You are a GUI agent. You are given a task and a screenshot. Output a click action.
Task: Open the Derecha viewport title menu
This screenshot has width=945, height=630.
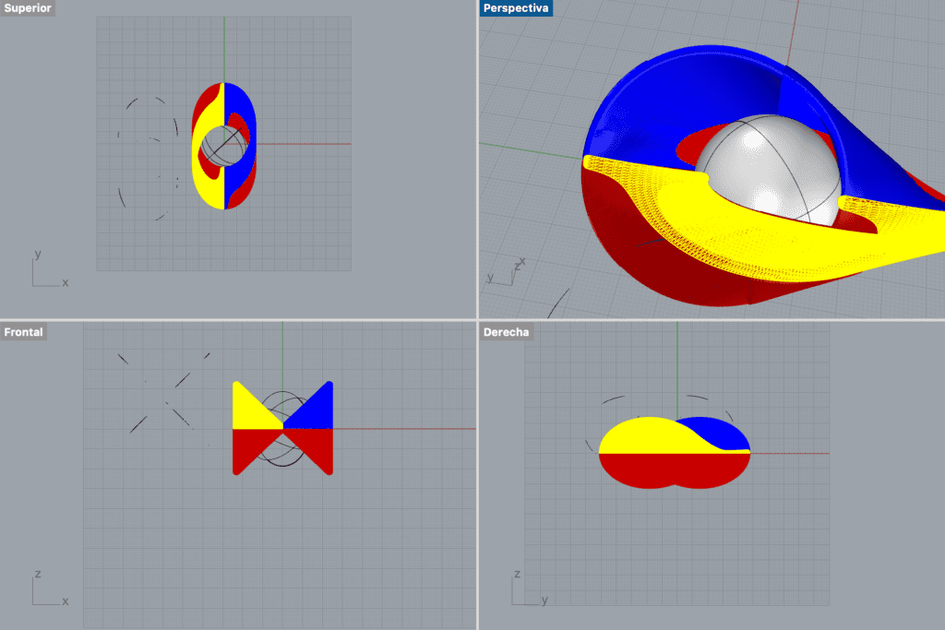(x=506, y=331)
